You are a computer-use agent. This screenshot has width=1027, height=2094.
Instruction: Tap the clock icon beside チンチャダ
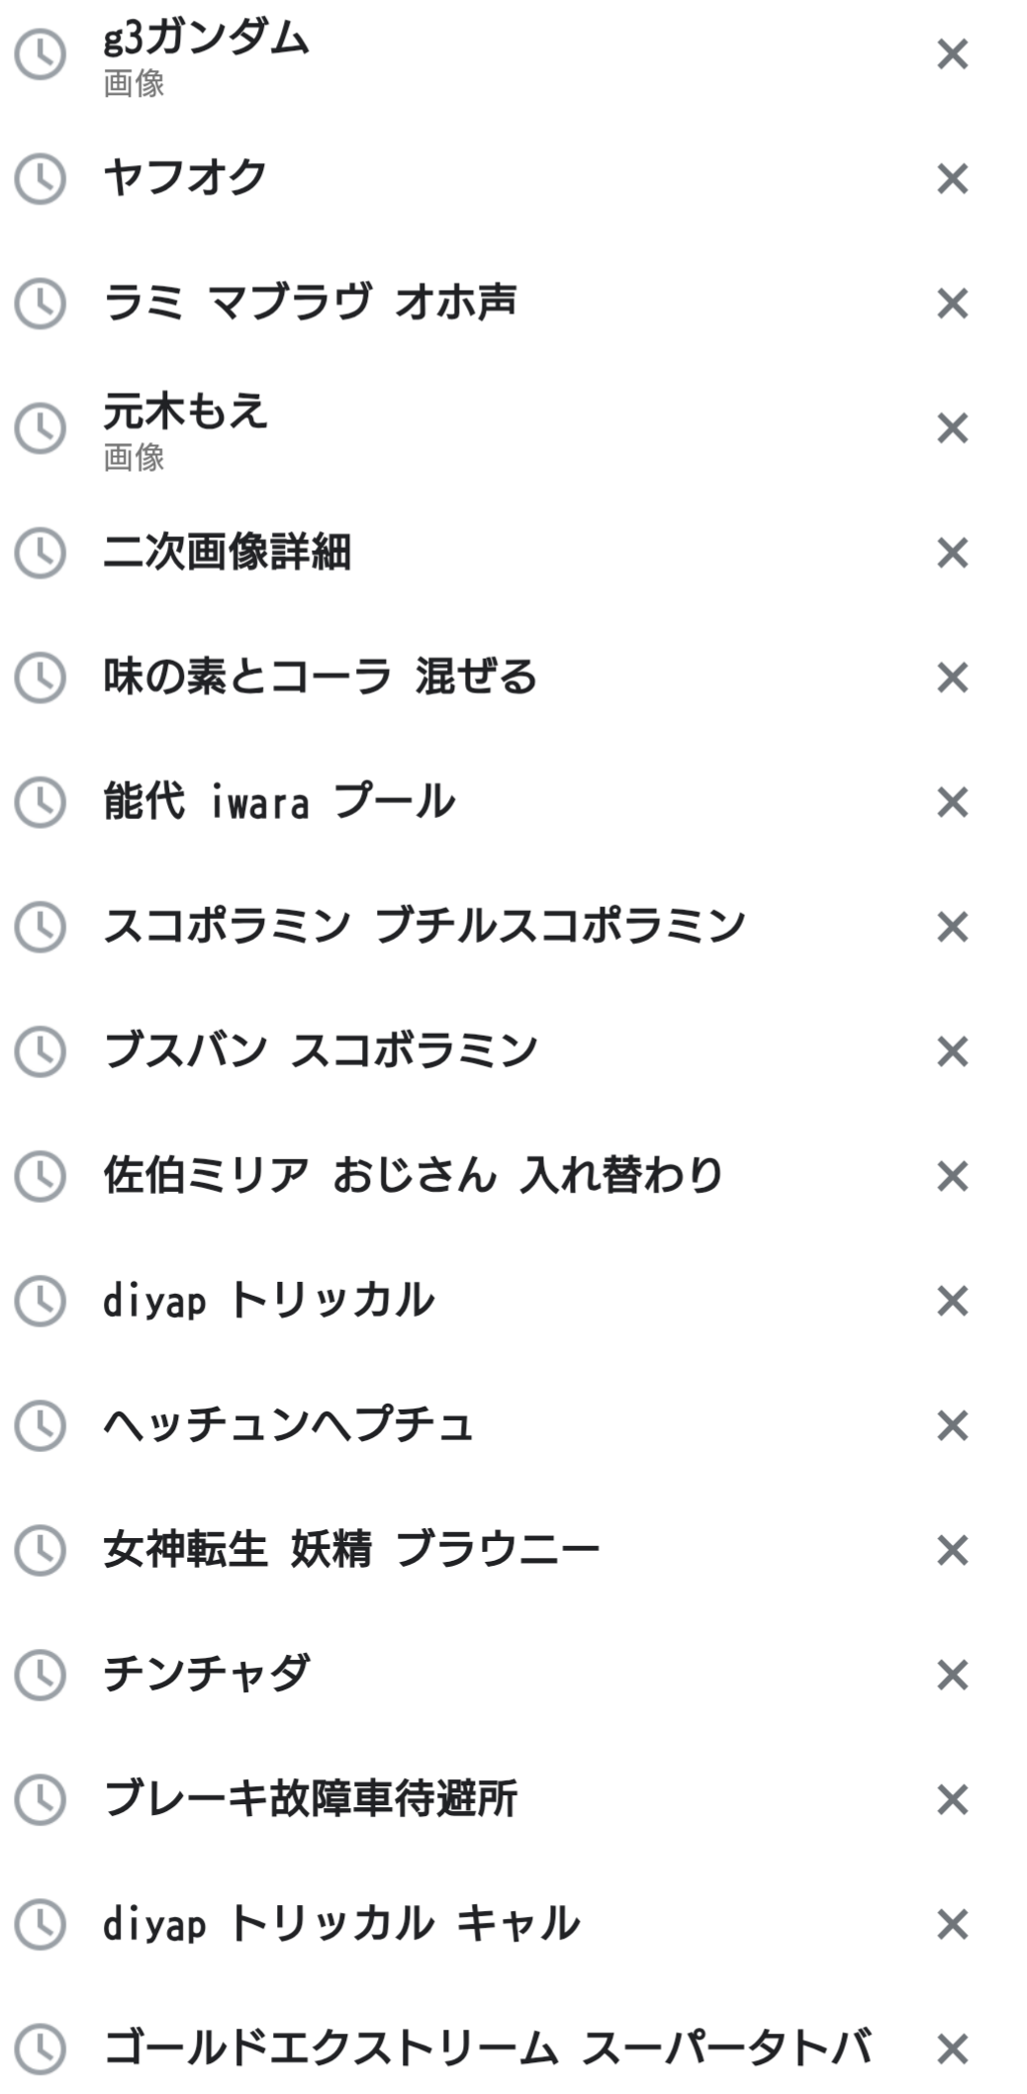(x=40, y=1675)
